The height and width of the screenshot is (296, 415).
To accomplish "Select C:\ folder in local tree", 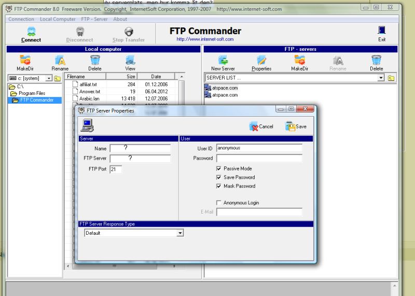I will (x=17, y=87).
